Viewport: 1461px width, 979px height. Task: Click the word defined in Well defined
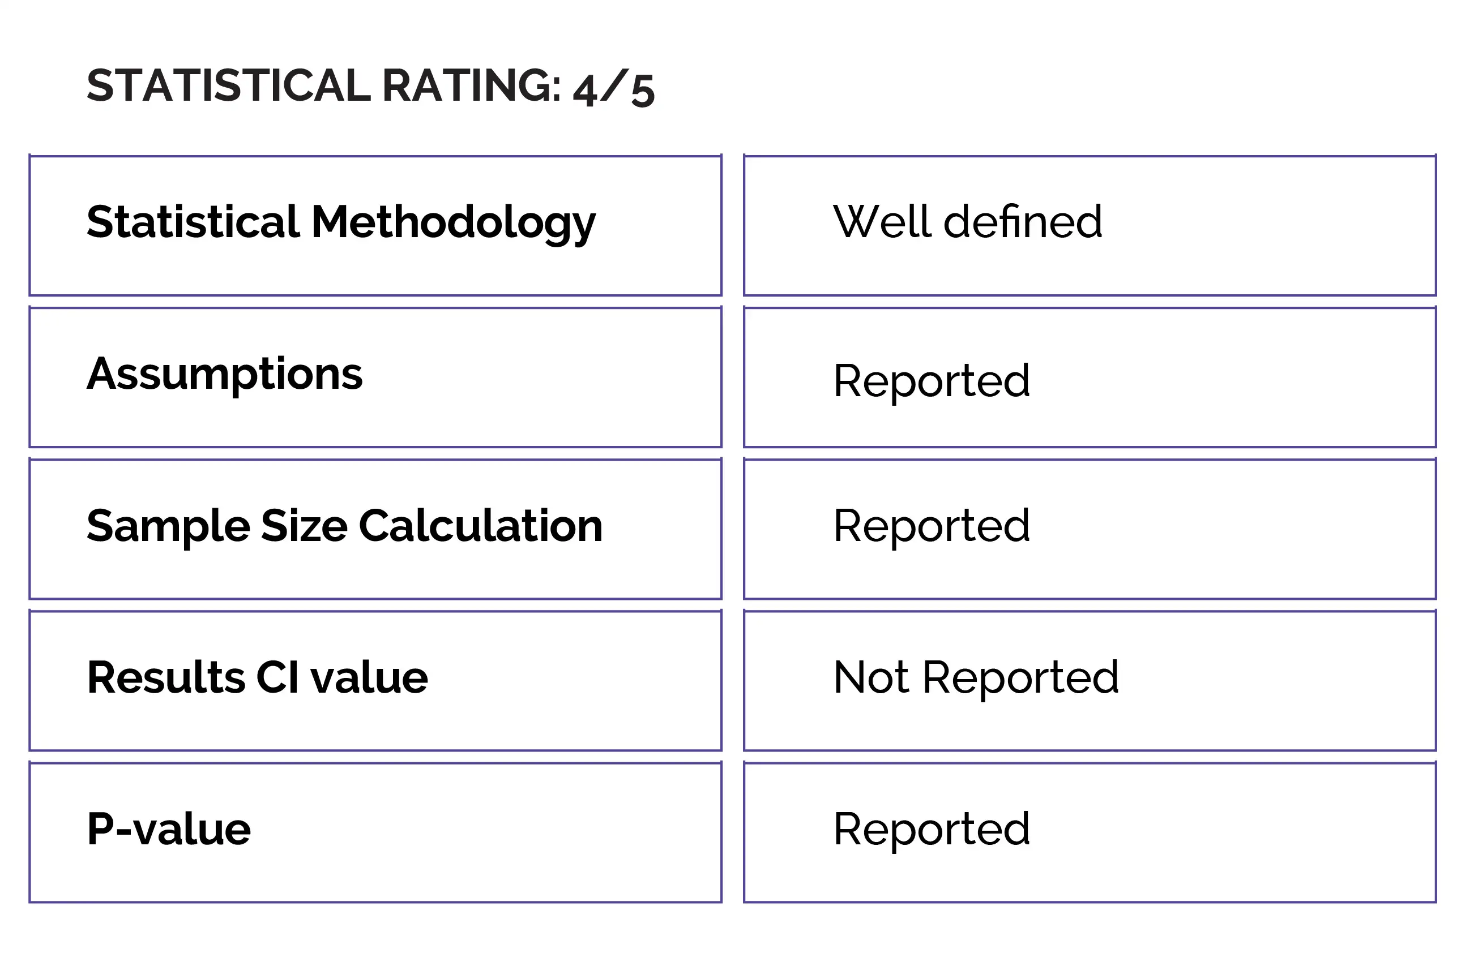click(x=1023, y=222)
